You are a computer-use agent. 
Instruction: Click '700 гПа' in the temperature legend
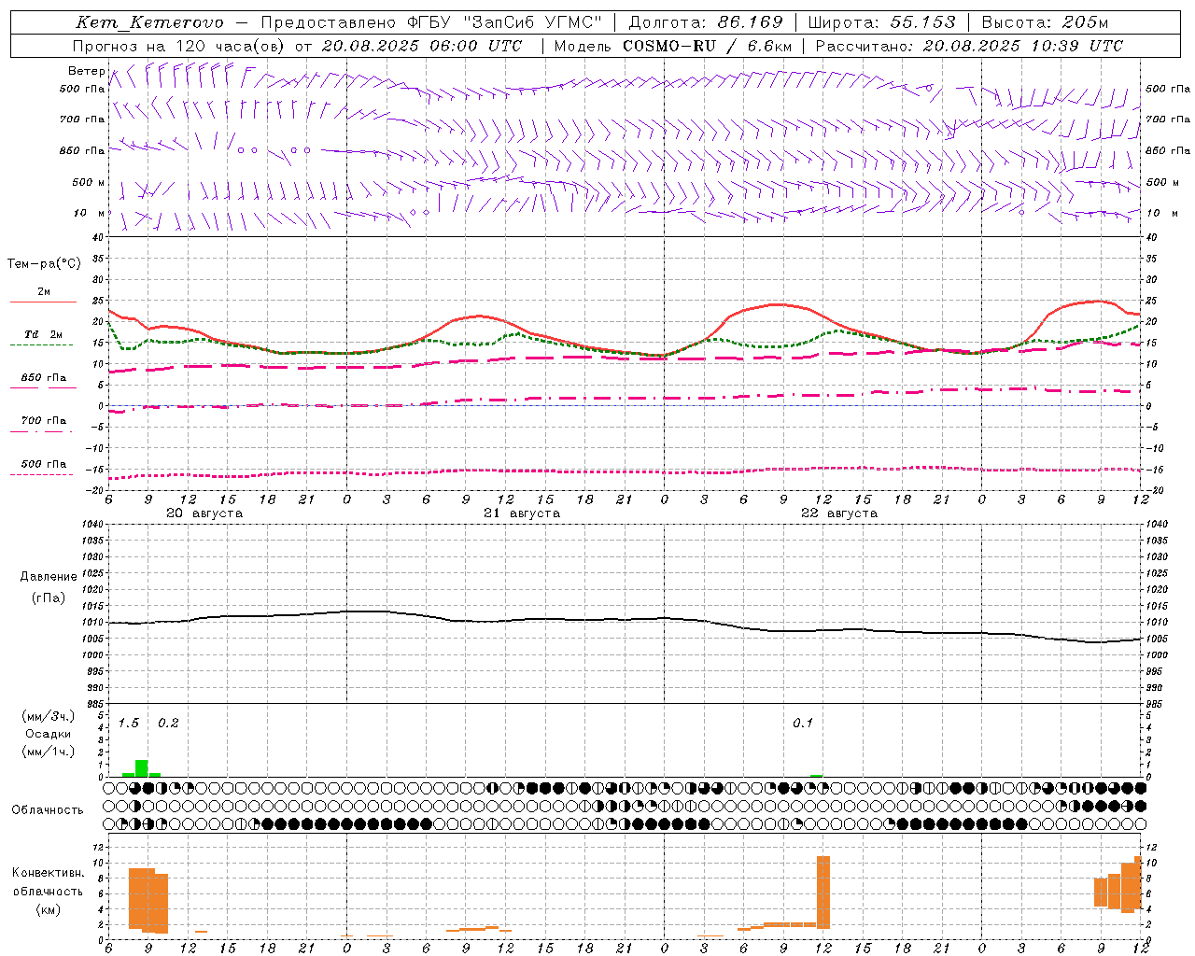(44, 420)
